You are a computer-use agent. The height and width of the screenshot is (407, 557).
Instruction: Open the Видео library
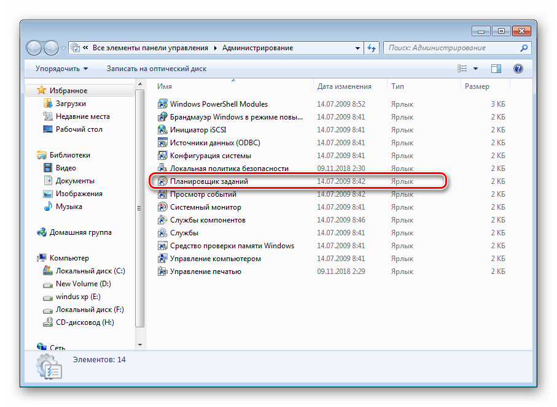(x=66, y=168)
